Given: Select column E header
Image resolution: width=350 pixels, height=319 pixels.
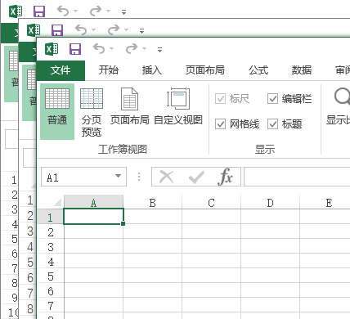Looking at the screenshot, I should point(325,203).
